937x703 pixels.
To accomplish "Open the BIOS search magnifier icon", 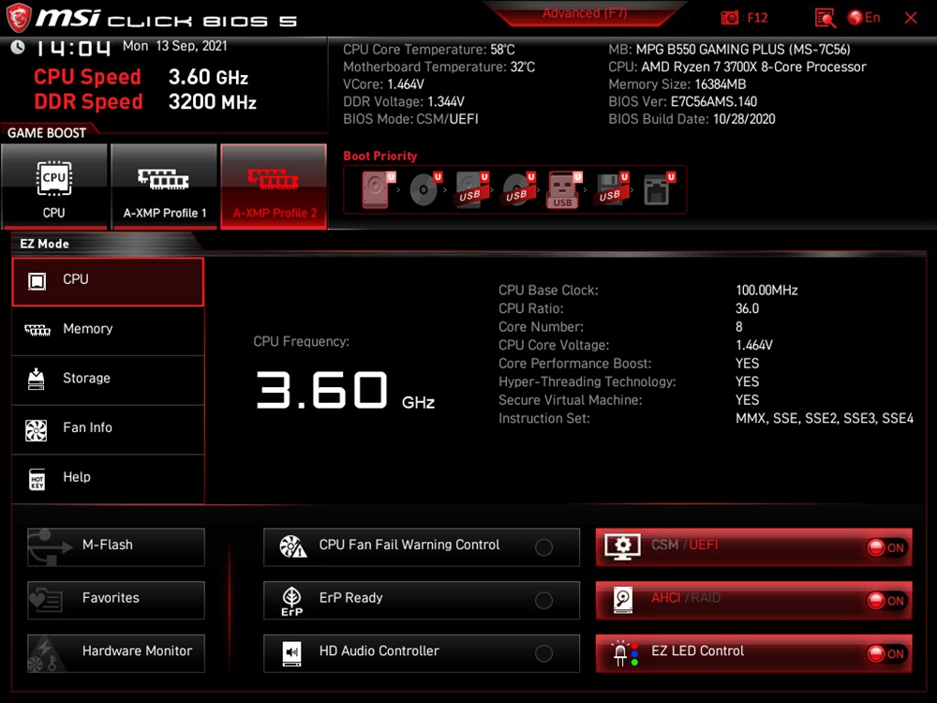I will (825, 18).
